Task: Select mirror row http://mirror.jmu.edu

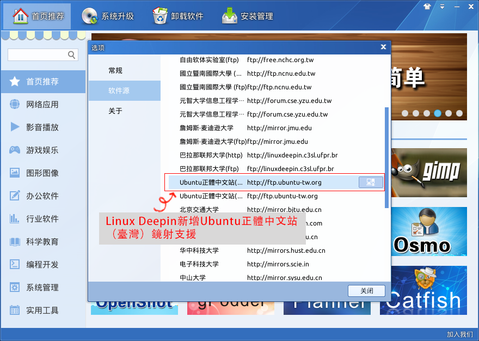Action: [x=277, y=128]
